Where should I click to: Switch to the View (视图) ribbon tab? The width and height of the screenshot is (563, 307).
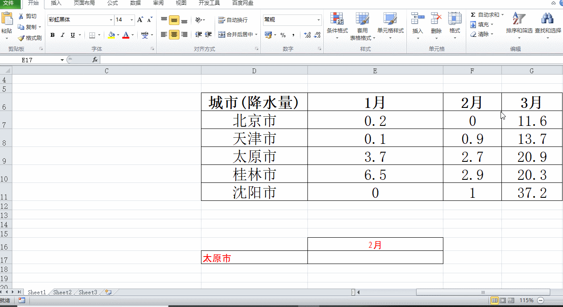[181, 3]
